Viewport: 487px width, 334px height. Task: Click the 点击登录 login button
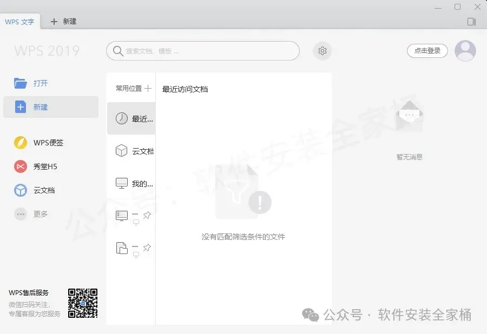coord(427,51)
